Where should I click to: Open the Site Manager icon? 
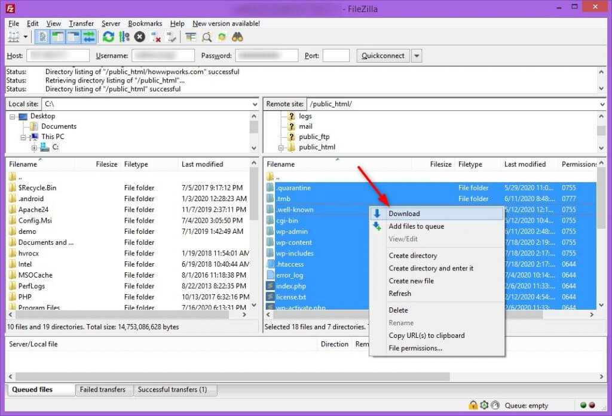pyautogui.click(x=14, y=37)
